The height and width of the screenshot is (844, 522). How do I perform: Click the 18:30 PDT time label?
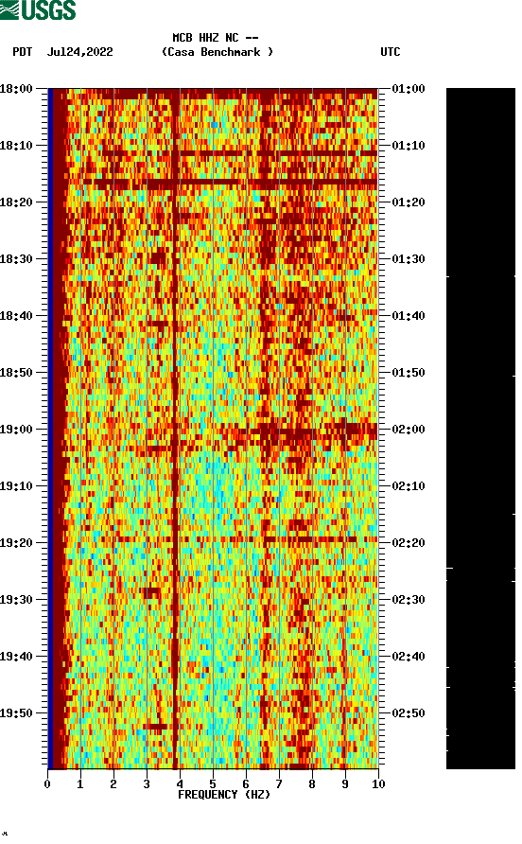16,259
